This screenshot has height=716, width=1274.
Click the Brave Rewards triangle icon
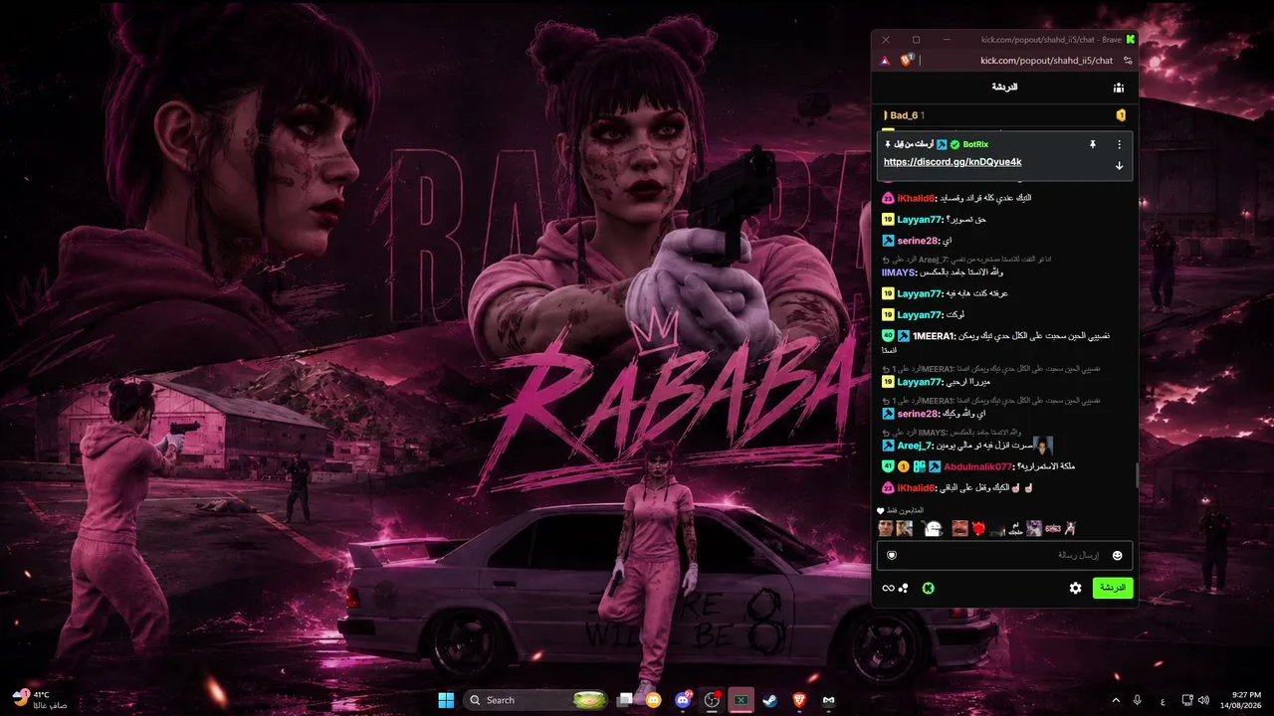(x=885, y=61)
